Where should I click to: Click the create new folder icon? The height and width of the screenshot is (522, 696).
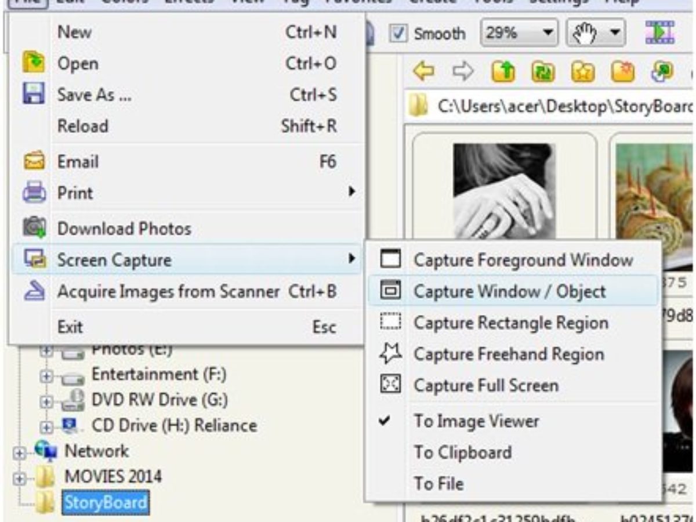click(621, 71)
